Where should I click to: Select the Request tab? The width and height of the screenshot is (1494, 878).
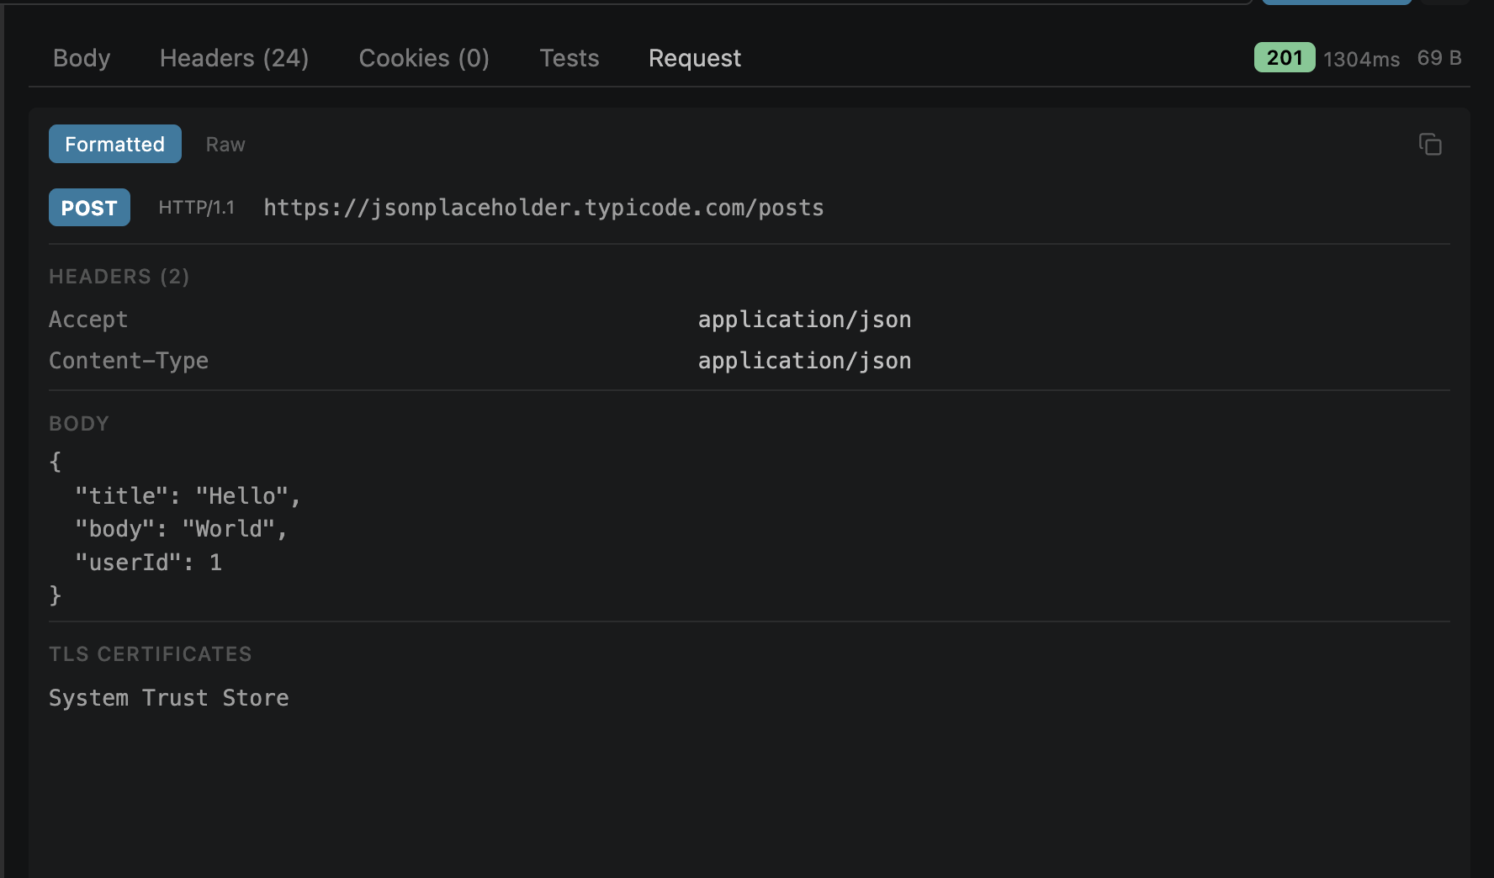pos(695,58)
